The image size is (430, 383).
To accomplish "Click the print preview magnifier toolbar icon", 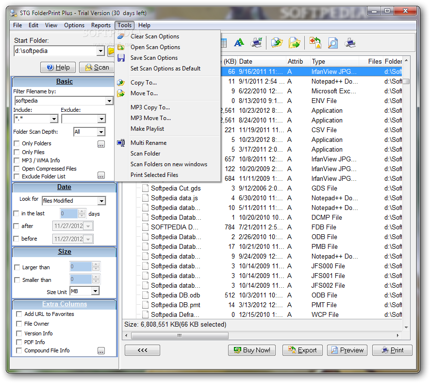I will [332, 43].
